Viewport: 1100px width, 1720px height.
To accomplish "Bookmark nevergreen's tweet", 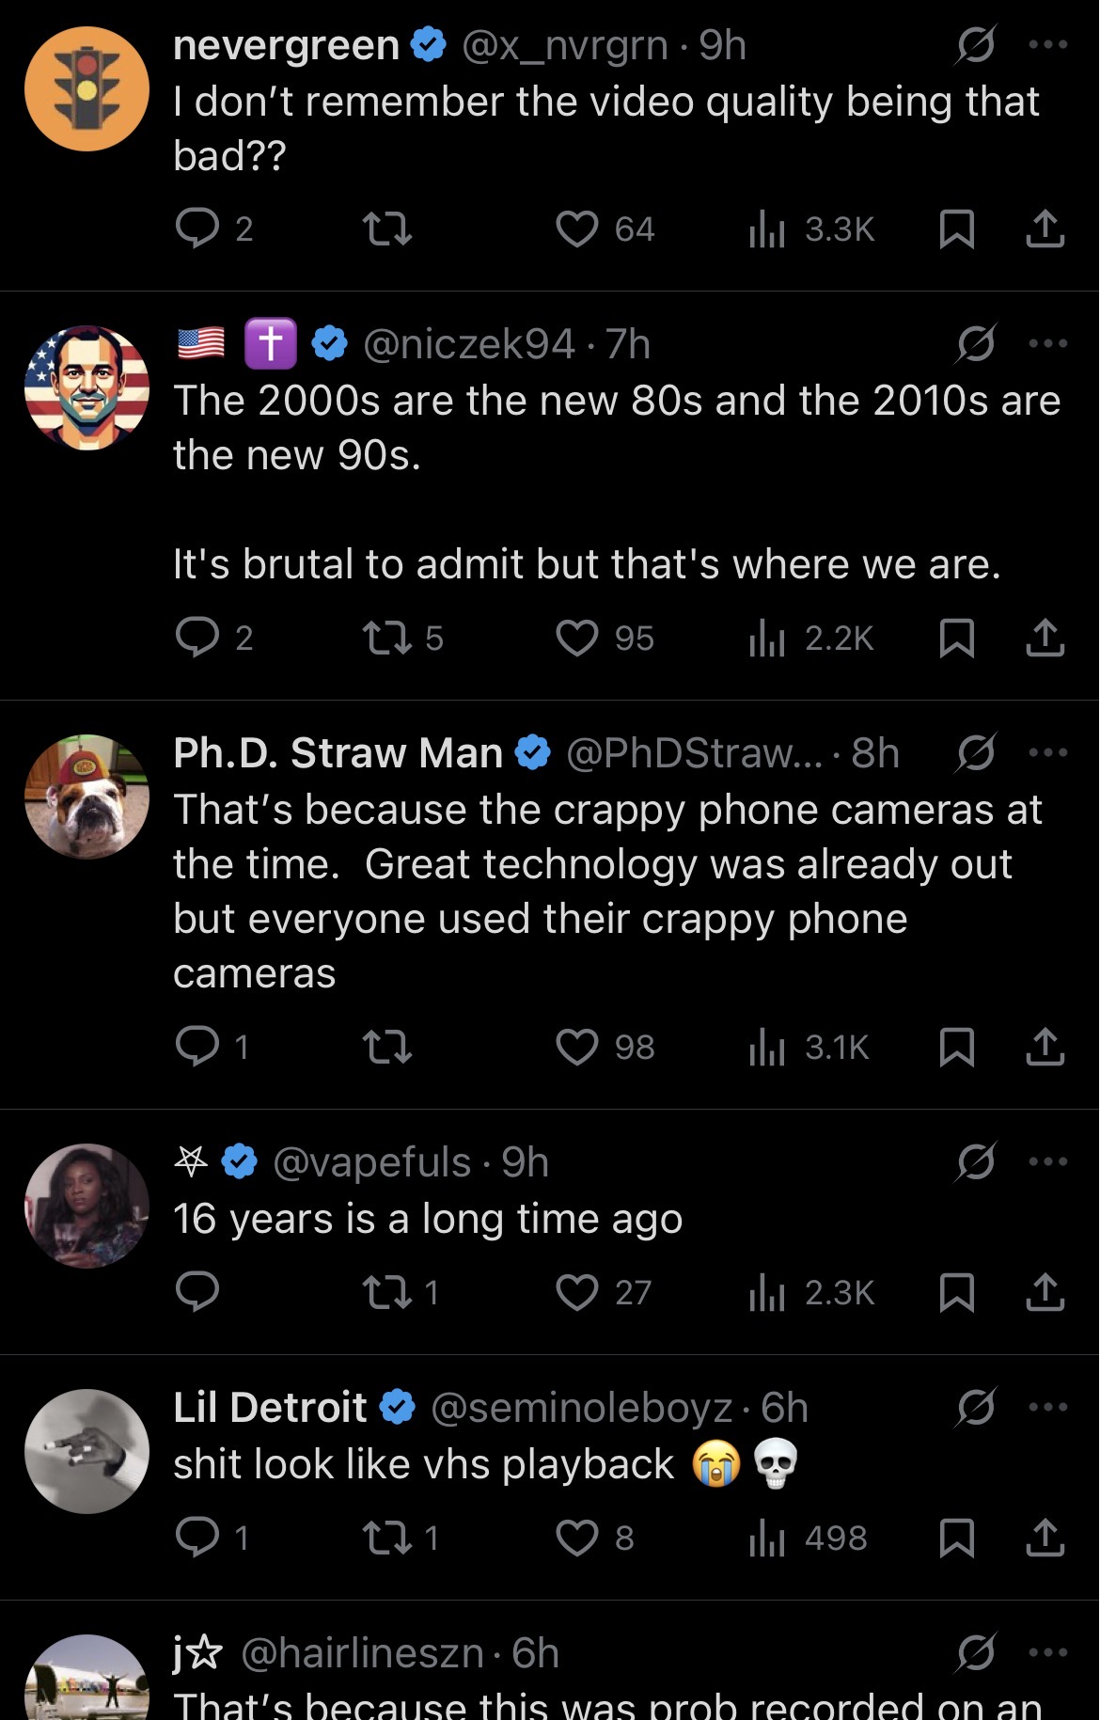I will pyautogui.click(x=957, y=229).
